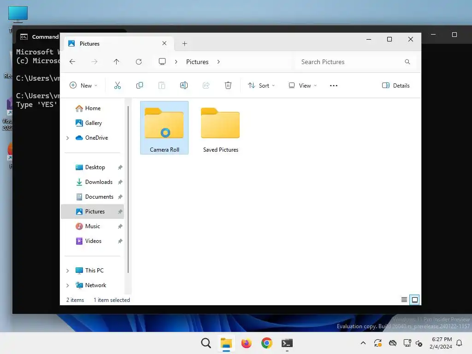Open Videos in the sidebar
Viewport: 472px width, 354px height.
coord(92,241)
